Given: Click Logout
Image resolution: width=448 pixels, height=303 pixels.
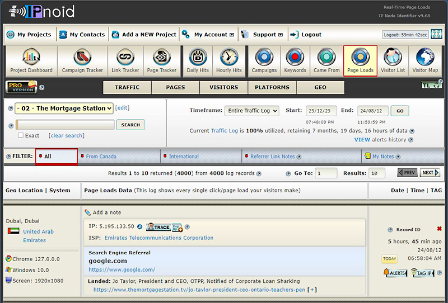Looking at the screenshot, I should pos(306,35).
